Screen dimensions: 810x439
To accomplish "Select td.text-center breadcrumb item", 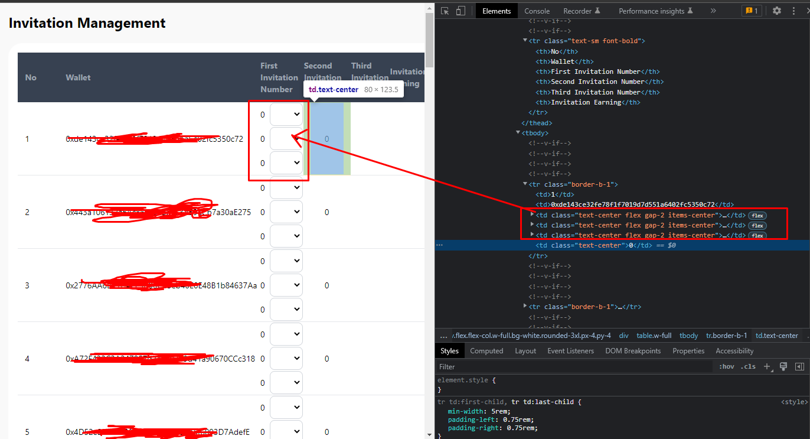I will [x=777, y=335].
